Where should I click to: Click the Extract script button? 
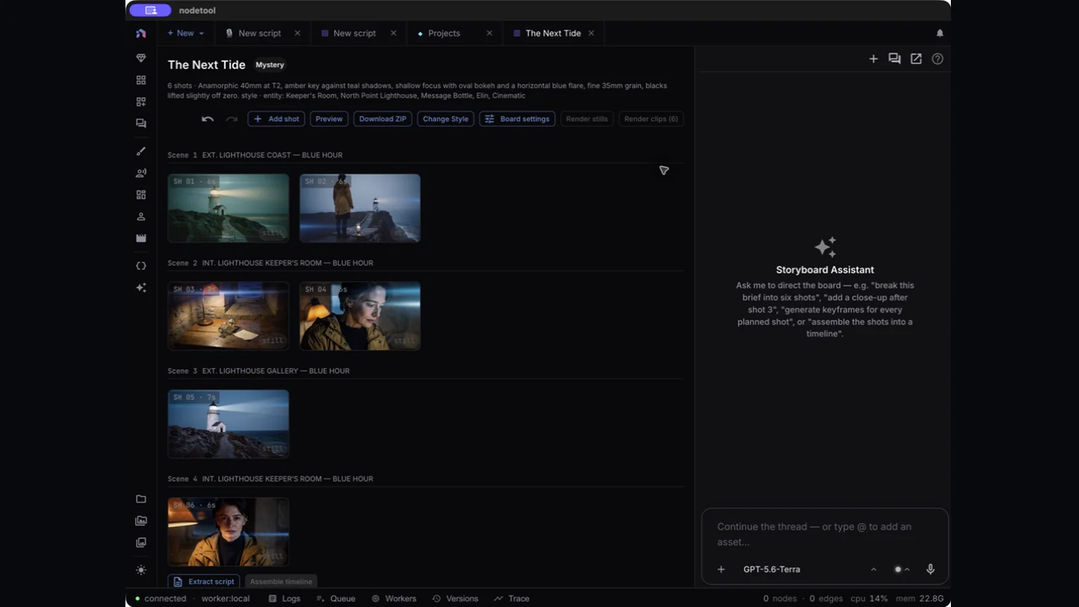point(204,581)
